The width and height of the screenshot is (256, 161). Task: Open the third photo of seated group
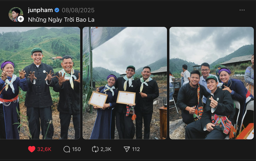[211, 83]
